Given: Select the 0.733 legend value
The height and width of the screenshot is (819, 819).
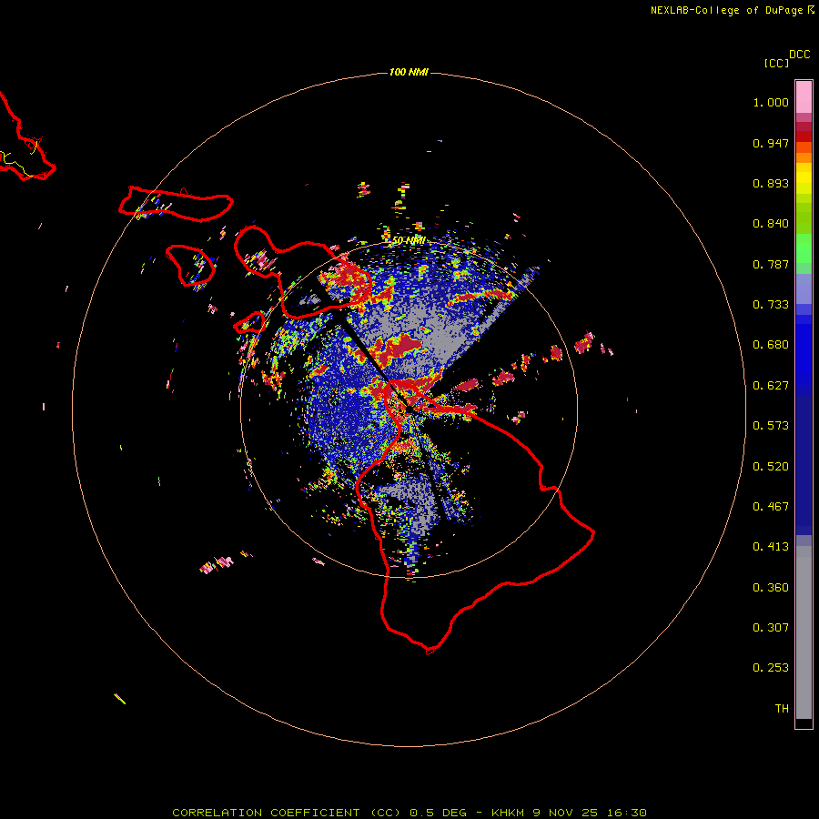Looking at the screenshot, I should (771, 305).
